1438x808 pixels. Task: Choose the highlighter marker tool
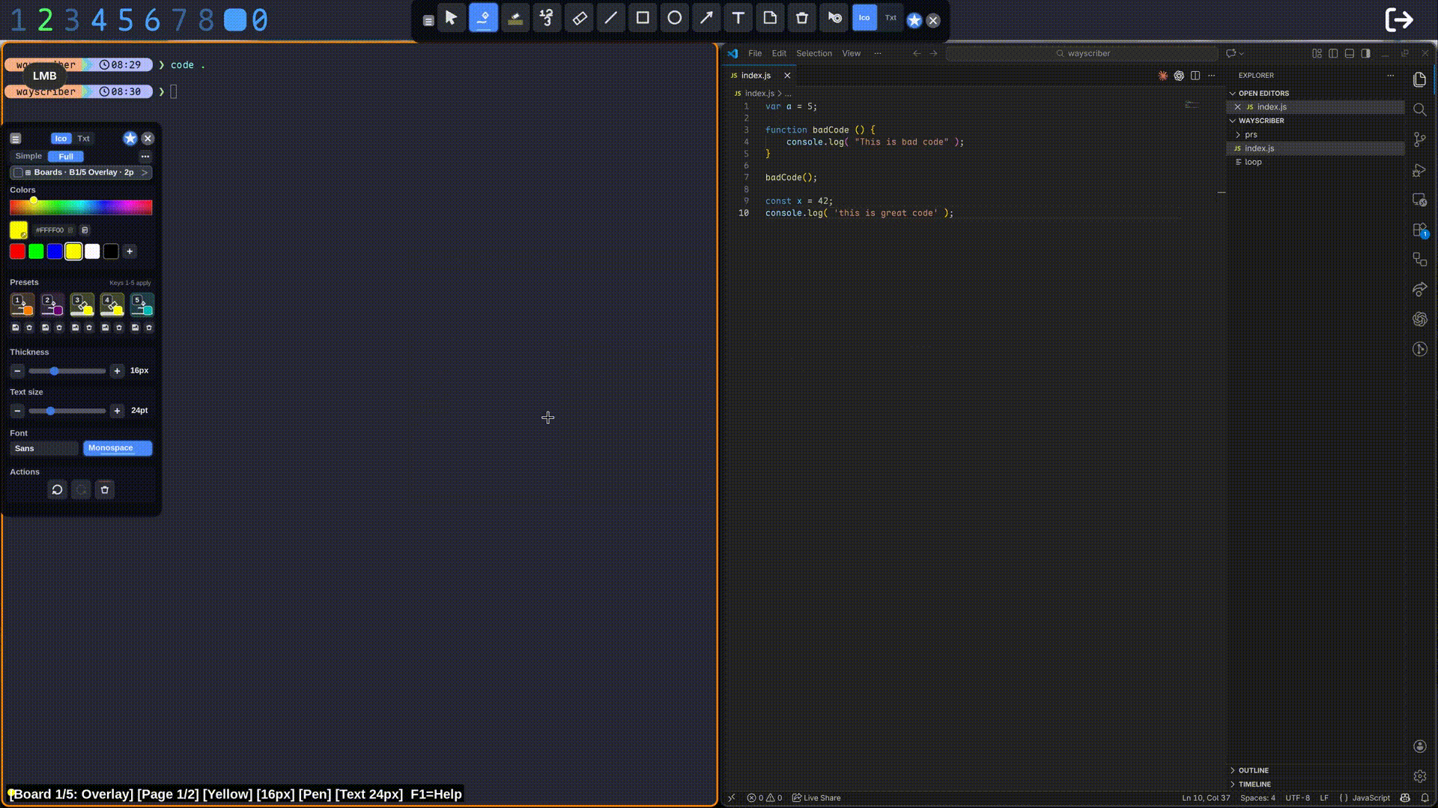tap(515, 19)
